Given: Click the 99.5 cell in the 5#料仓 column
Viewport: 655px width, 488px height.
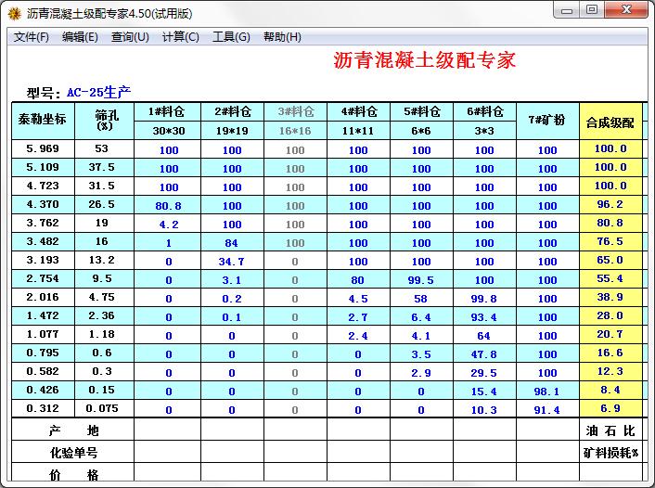Looking at the screenshot, I should tap(421, 279).
